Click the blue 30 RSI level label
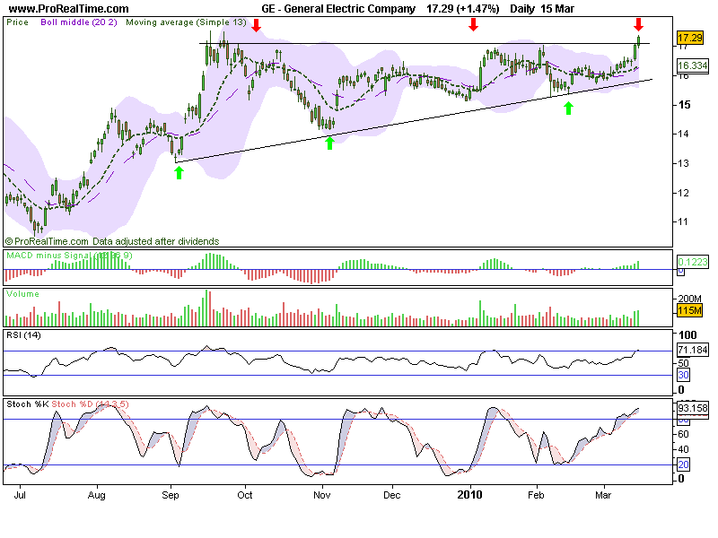The width and height of the screenshot is (718, 538). 683,375
